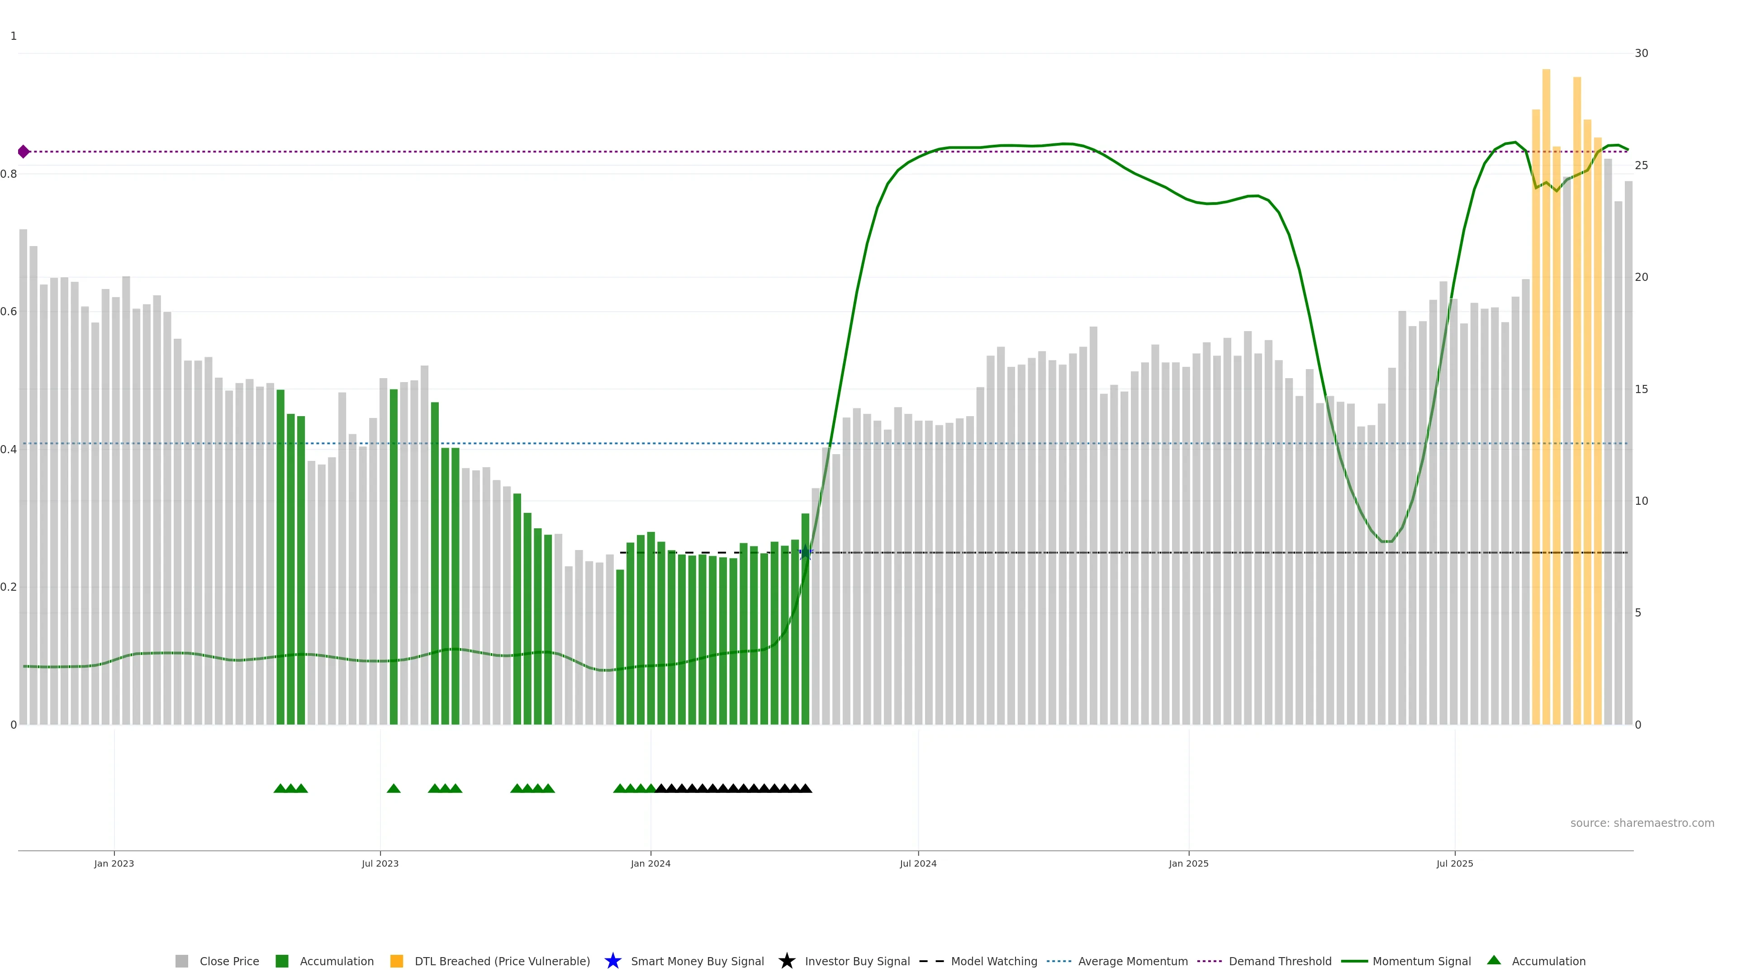1737x977 pixels.
Task: Click the gray Close Price legend swatch
Action: pyautogui.click(x=181, y=962)
